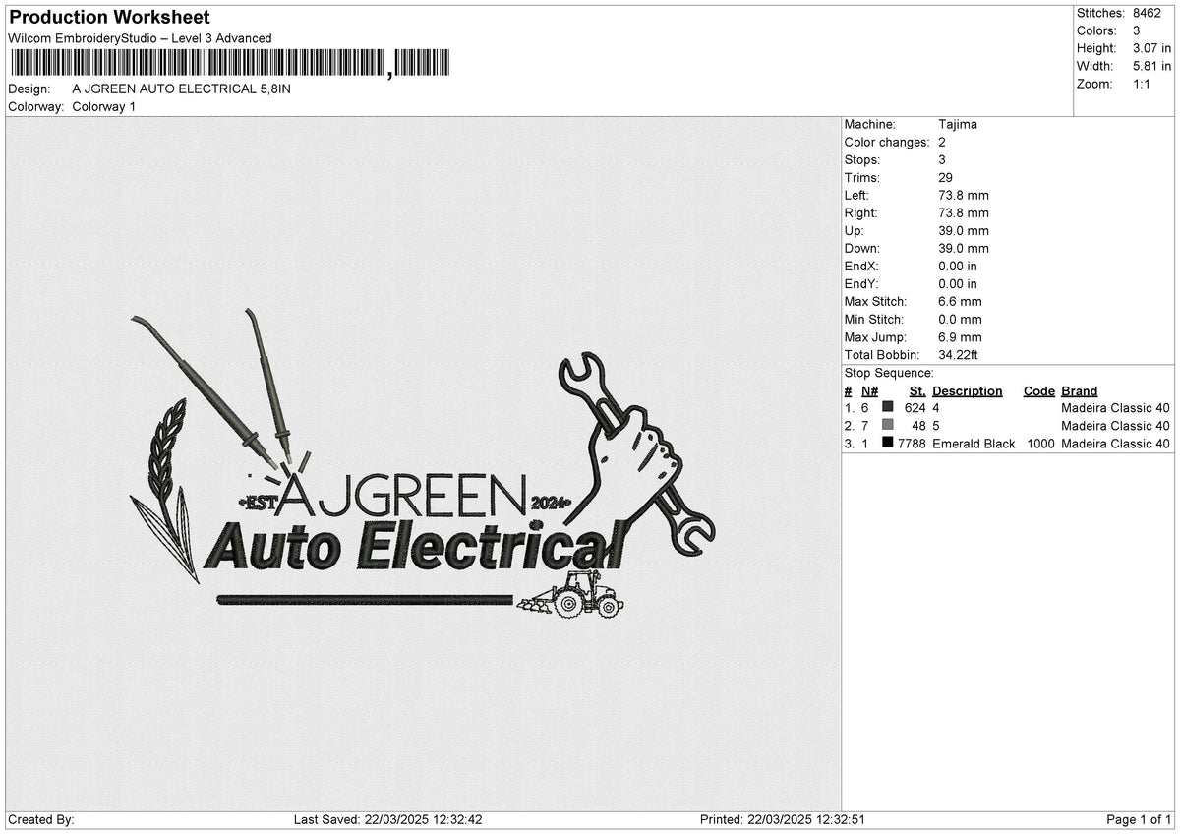Click the gray swatch for stop 2
This screenshot has width=1180, height=834.
point(888,425)
